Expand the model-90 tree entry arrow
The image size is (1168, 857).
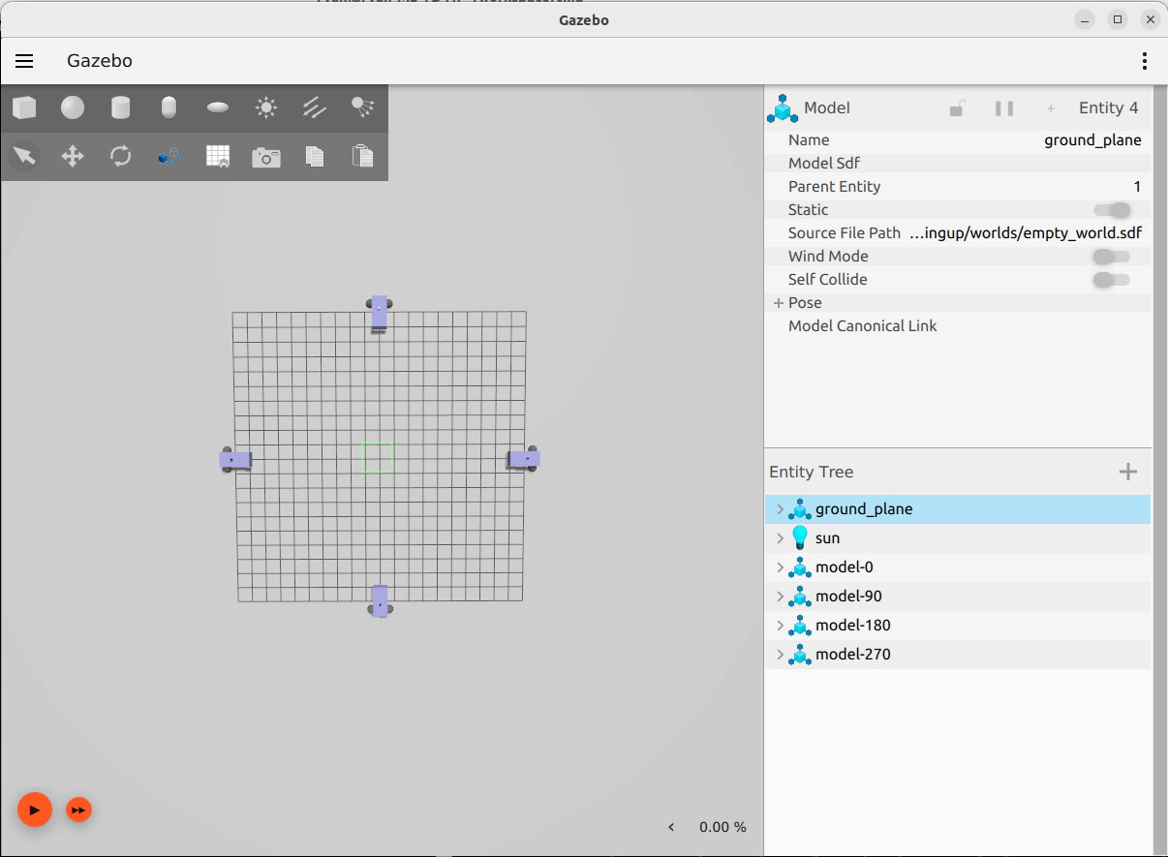(780, 597)
